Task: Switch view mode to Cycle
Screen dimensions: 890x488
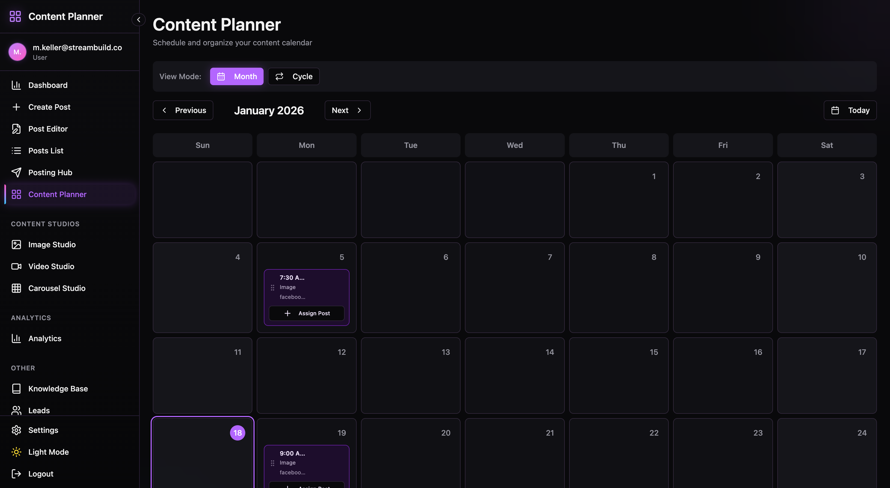Action: pyautogui.click(x=294, y=76)
